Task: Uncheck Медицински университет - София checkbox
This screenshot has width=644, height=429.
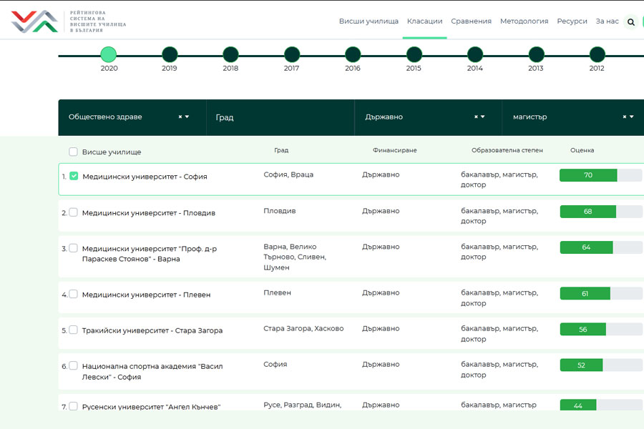Action: pyautogui.click(x=74, y=176)
